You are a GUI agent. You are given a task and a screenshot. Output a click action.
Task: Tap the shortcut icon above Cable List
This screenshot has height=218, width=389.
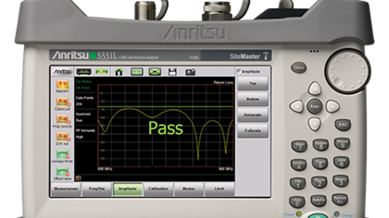click(x=62, y=85)
